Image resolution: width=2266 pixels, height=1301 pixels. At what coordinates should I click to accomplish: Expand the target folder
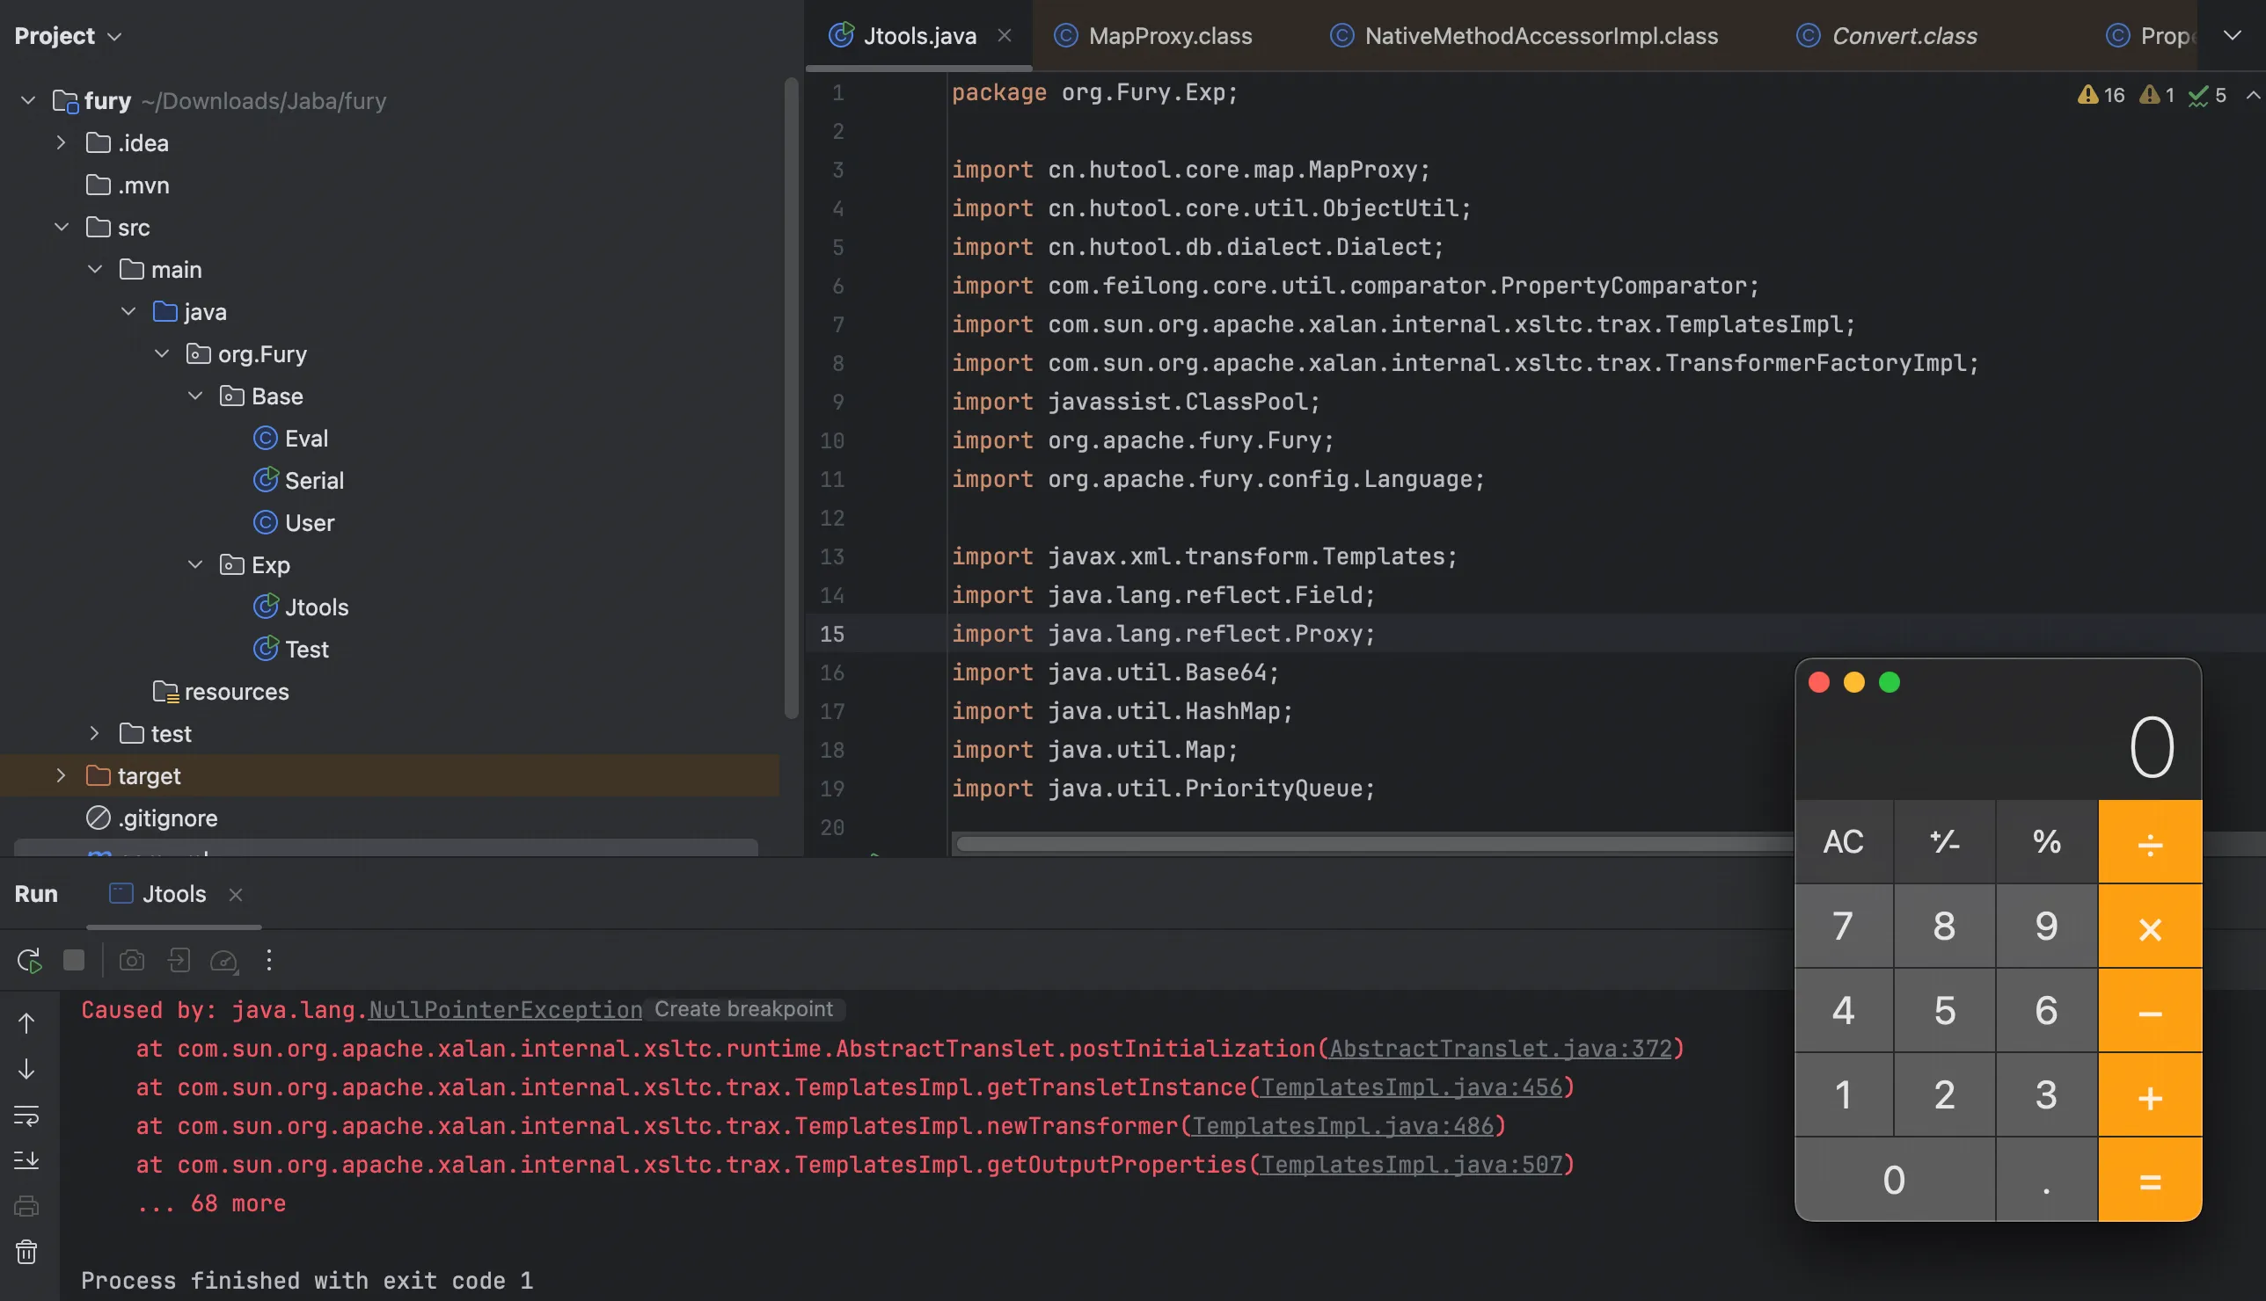(61, 775)
